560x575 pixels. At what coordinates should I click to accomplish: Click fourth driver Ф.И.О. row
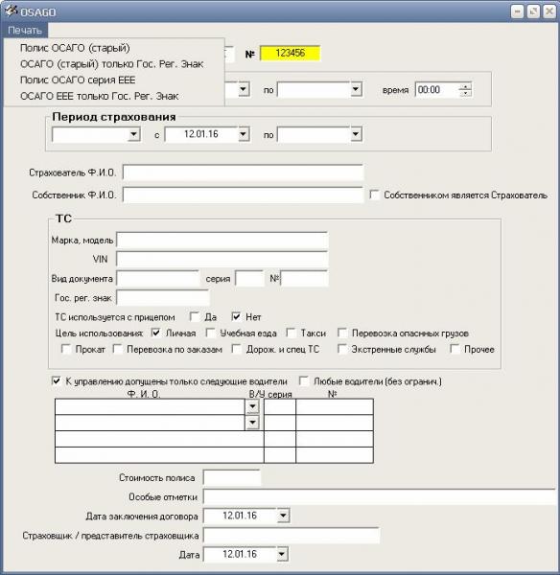tap(159, 454)
